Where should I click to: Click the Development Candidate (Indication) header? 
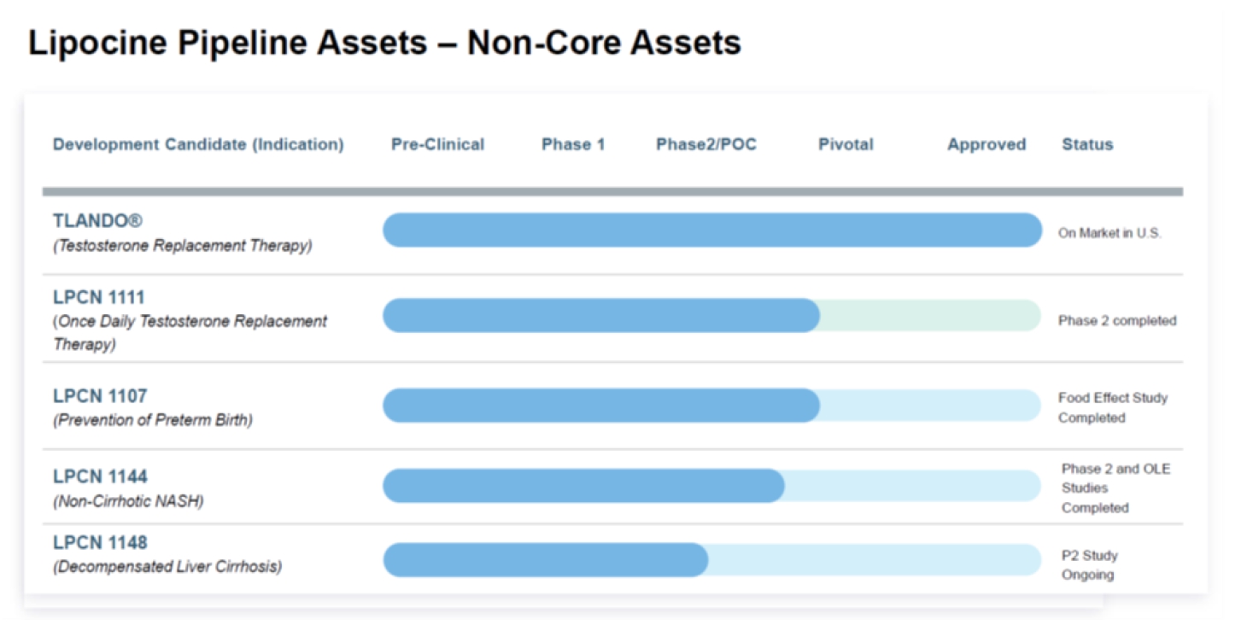[x=198, y=144]
